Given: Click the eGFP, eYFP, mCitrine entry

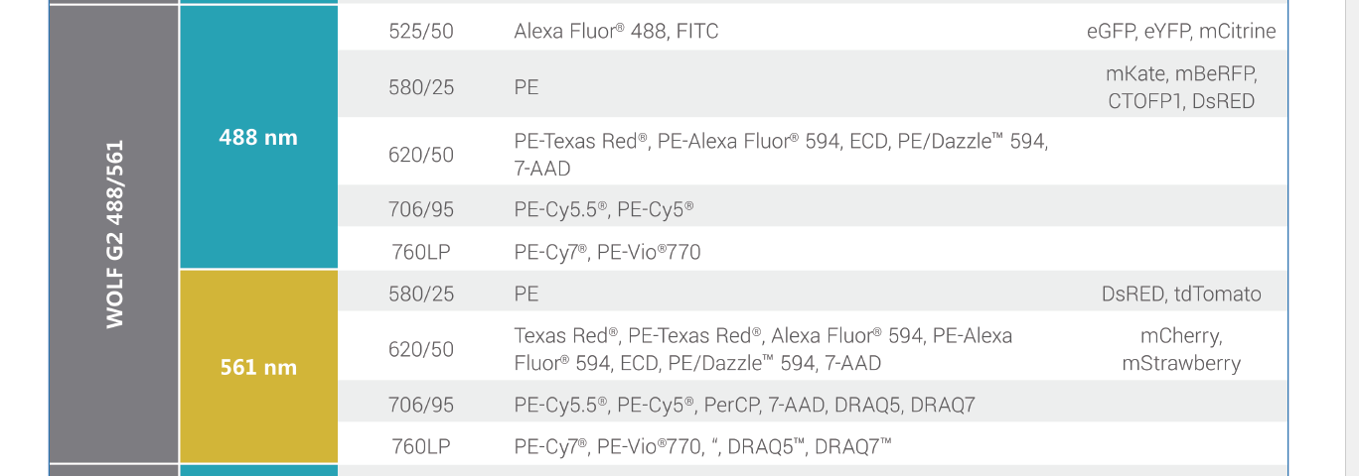Looking at the screenshot, I should coord(1181,32).
